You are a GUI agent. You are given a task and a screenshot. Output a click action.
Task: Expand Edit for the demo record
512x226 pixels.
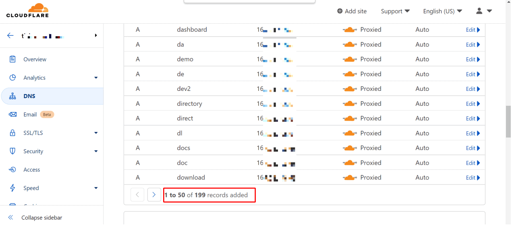473,60
